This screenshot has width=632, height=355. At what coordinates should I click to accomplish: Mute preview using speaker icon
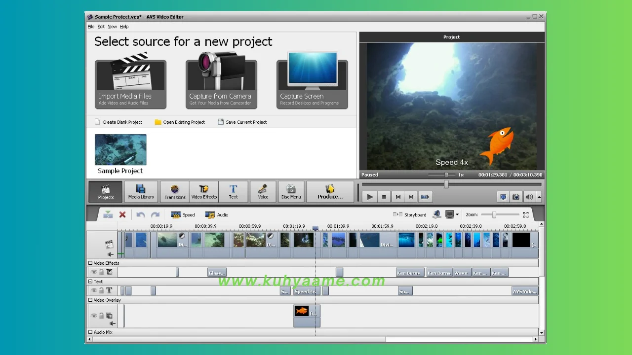pyautogui.click(x=529, y=197)
